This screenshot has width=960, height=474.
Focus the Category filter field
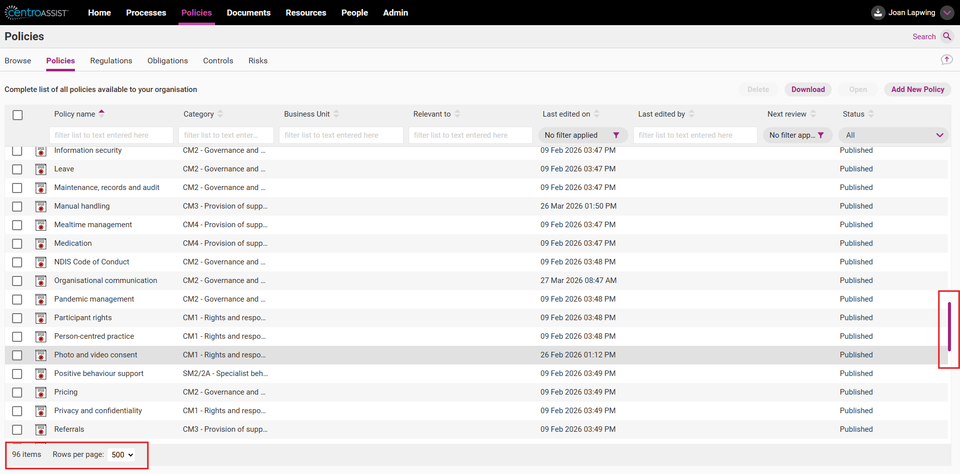[226, 135]
